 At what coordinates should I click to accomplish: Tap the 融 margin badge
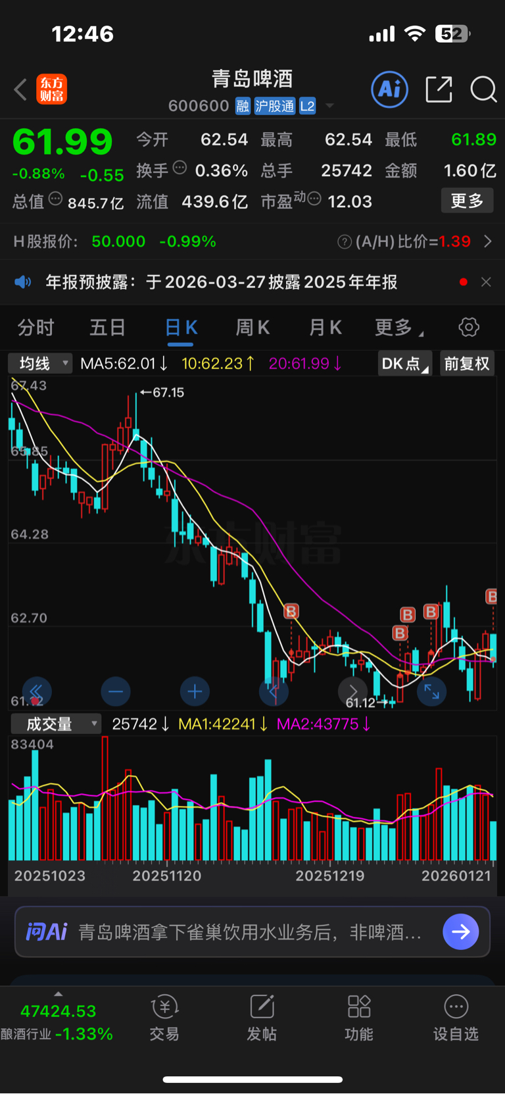(x=243, y=106)
